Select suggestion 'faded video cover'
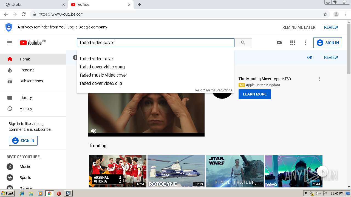This screenshot has width=351, height=197. pos(155,59)
